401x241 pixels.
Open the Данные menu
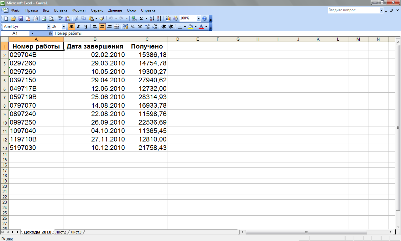[x=115, y=10]
